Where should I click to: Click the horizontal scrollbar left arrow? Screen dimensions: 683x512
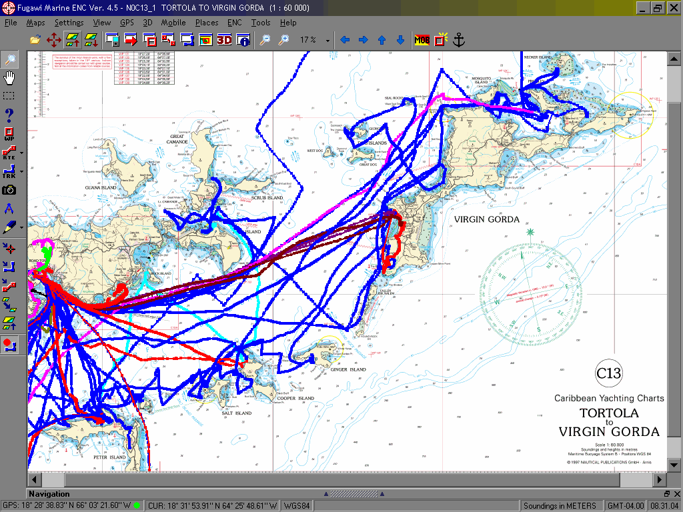(x=35, y=480)
